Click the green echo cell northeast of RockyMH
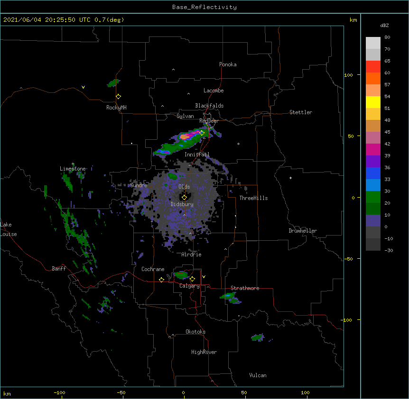The width and height of the screenshot is (409, 399). click(114, 83)
